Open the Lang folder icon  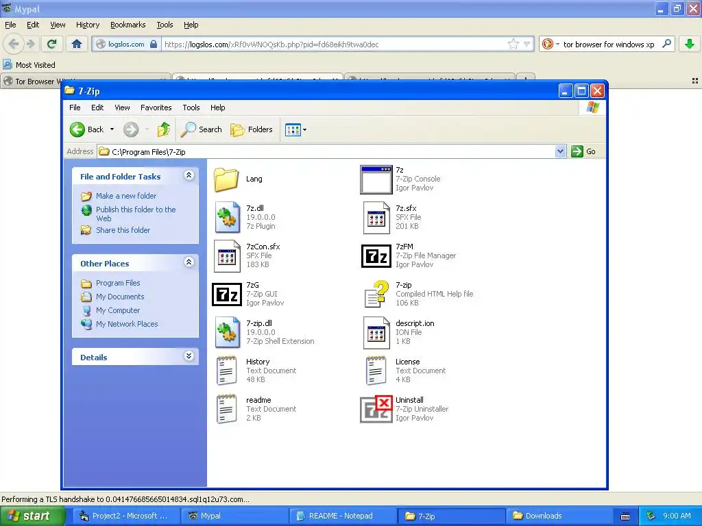click(x=226, y=179)
